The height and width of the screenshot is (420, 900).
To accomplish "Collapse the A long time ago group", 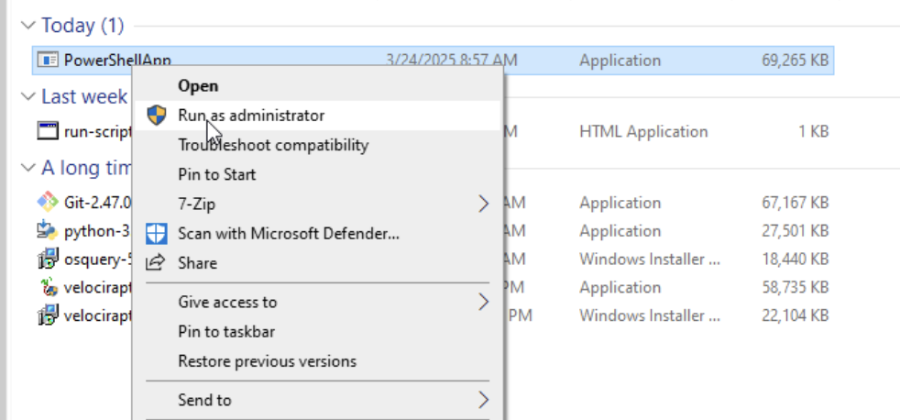I will pyautogui.click(x=27, y=168).
